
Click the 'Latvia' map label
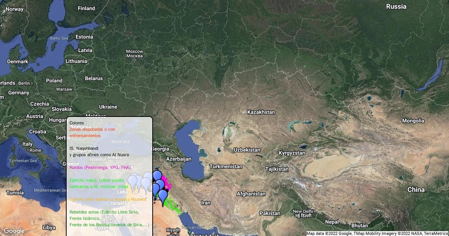click(85, 50)
